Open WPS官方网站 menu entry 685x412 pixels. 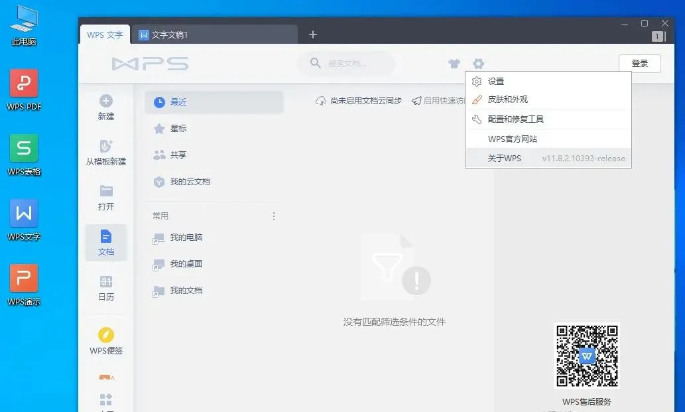[x=548, y=139]
